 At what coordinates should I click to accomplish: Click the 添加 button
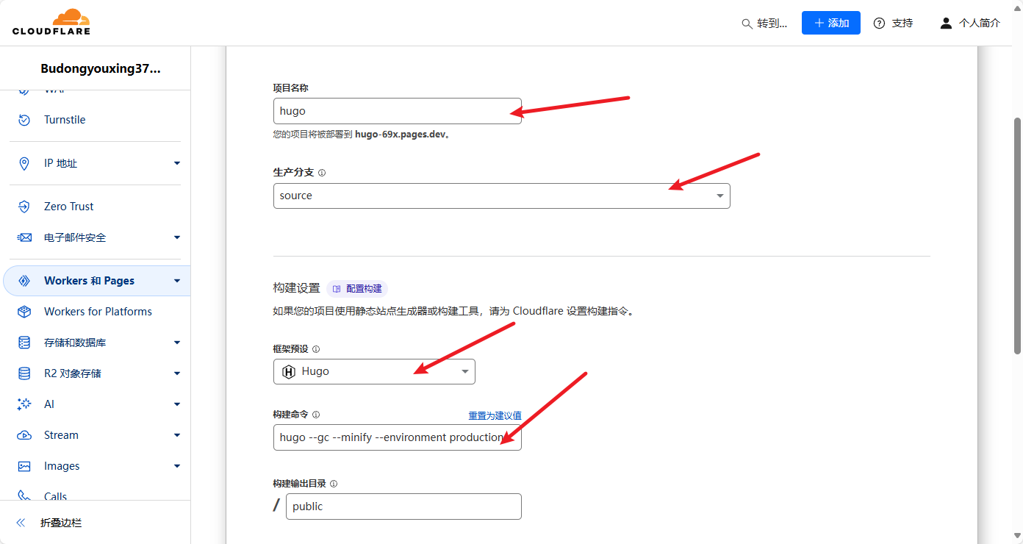coord(831,23)
